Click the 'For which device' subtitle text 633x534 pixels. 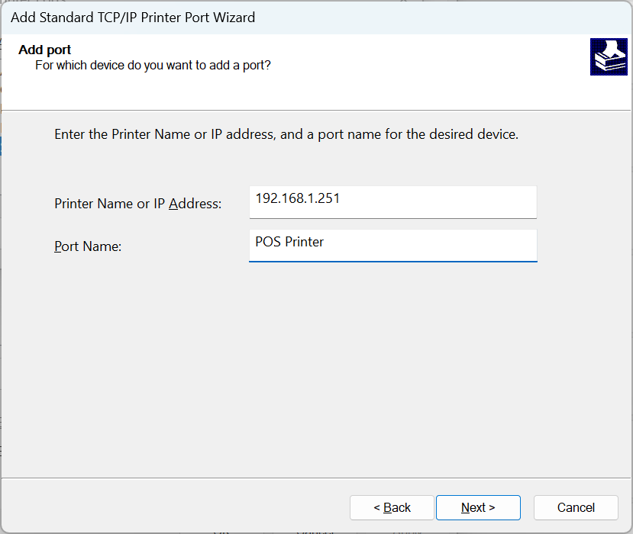153,66
